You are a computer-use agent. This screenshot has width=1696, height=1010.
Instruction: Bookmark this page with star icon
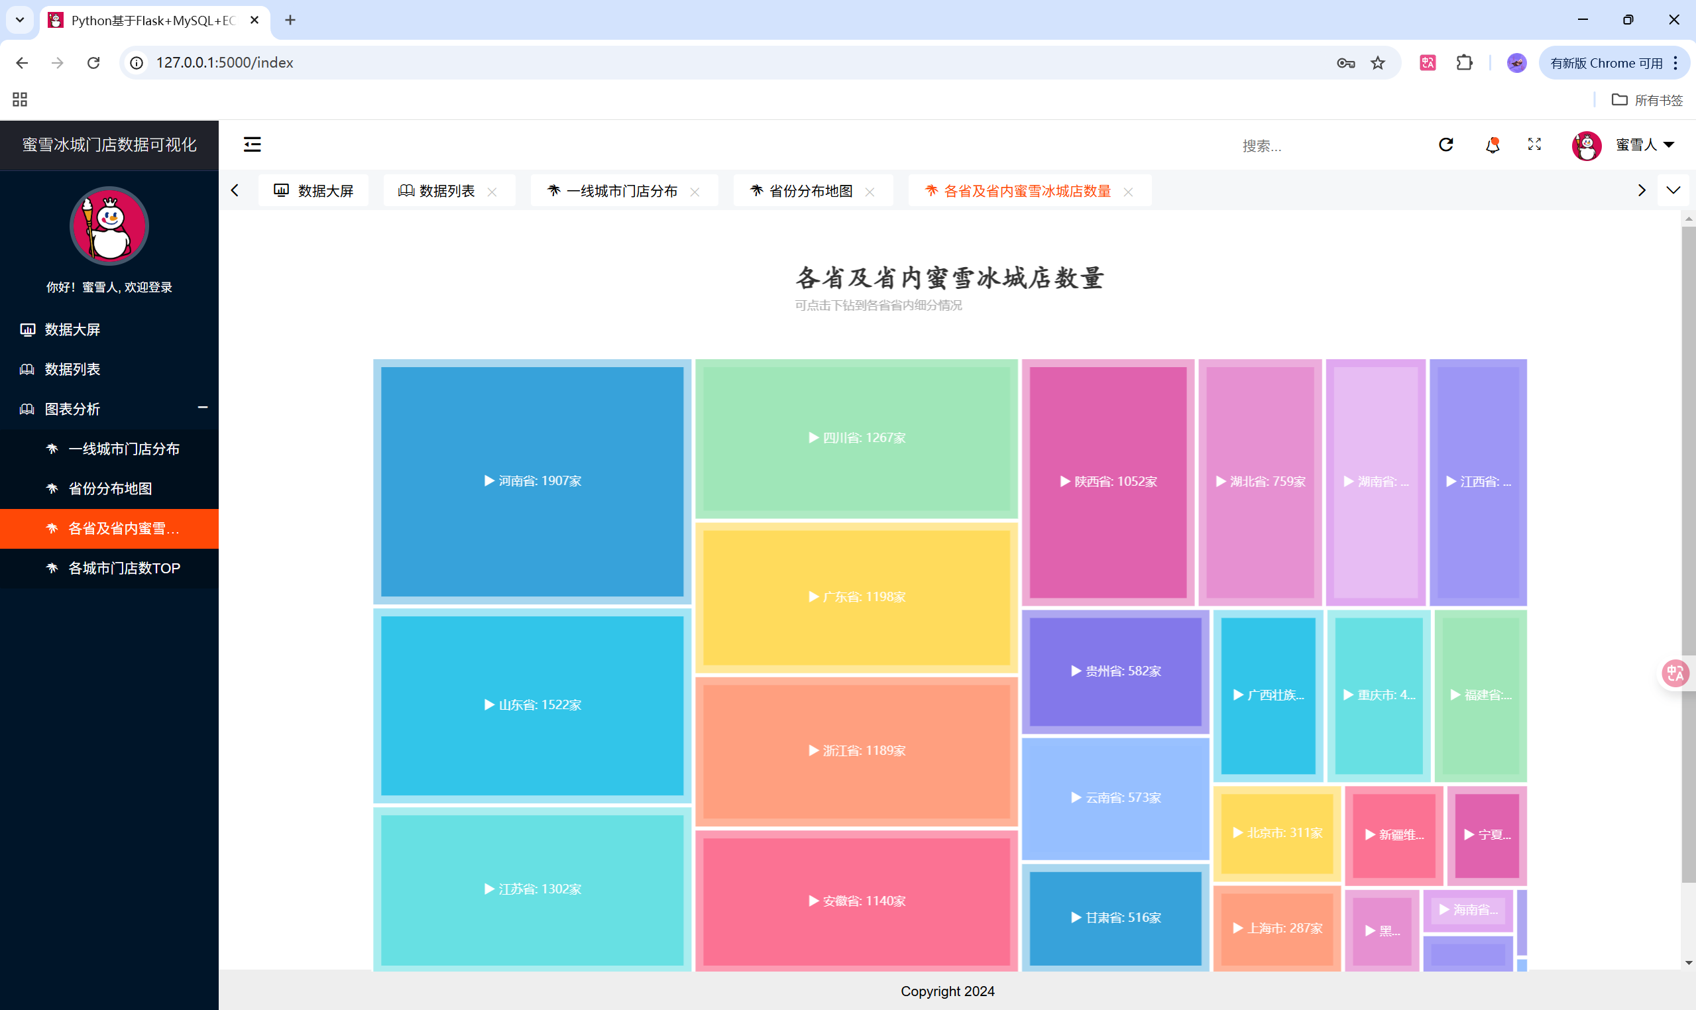click(1377, 62)
